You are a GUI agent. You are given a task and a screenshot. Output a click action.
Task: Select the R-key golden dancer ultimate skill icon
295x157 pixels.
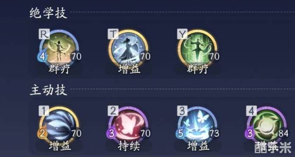click(59, 49)
